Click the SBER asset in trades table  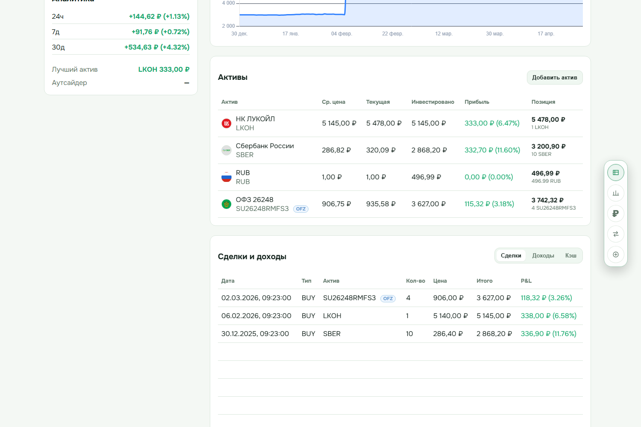pos(332,333)
